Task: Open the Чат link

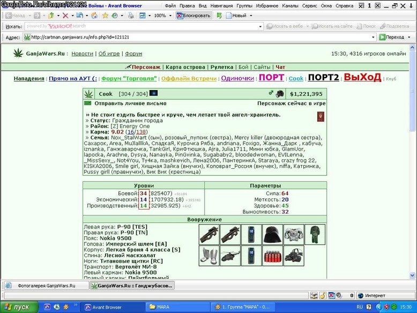Action: [x=280, y=67]
